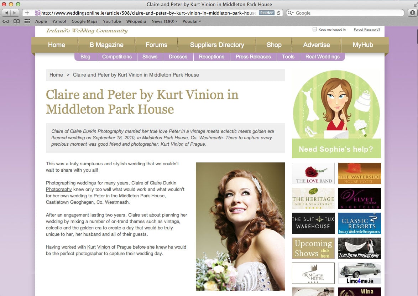This screenshot has width=418, height=296.
Task: Click the search magnifier in the Google field
Action: pos(291,13)
